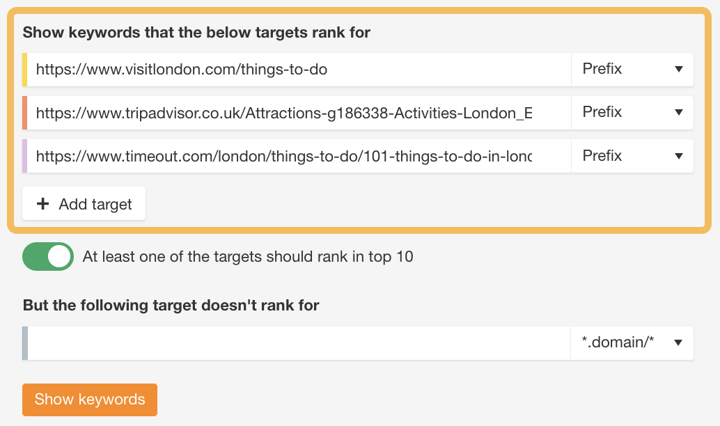Click the purple color marker of the timeout target
Screen dimensions: 720x426
tap(25, 156)
